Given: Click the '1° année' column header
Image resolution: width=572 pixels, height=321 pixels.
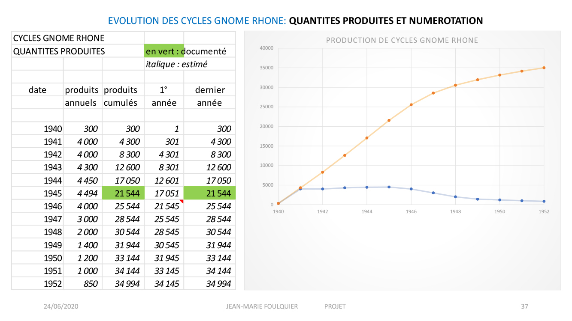Looking at the screenshot, I should pos(164,96).
